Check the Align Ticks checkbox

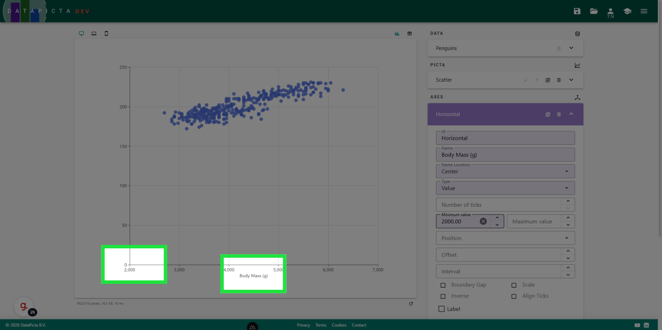pos(514,296)
